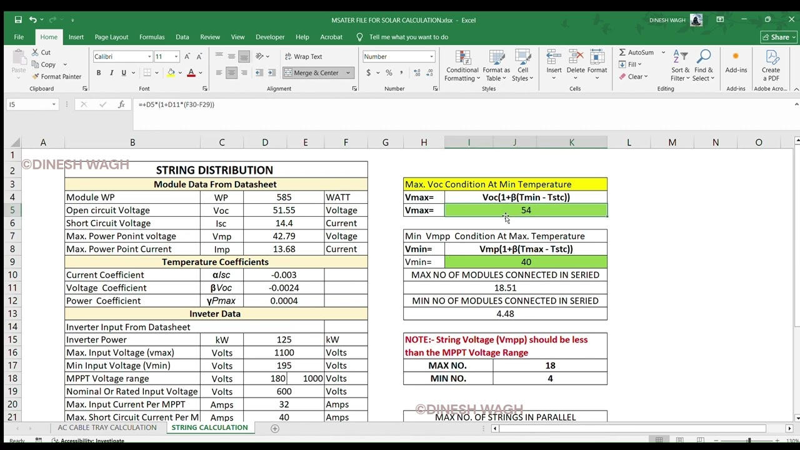This screenshot has width=800, height=450.
Task: Open the AC CABLE TRAY CALCULATION sheet
Action: 107,427
